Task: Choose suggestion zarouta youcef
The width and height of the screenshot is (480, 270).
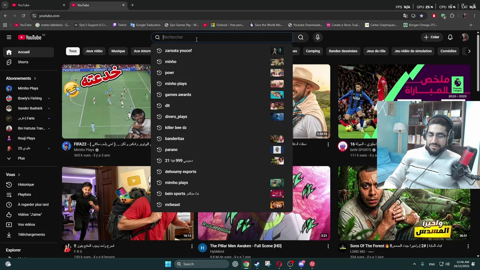Action: pos(221,51)
